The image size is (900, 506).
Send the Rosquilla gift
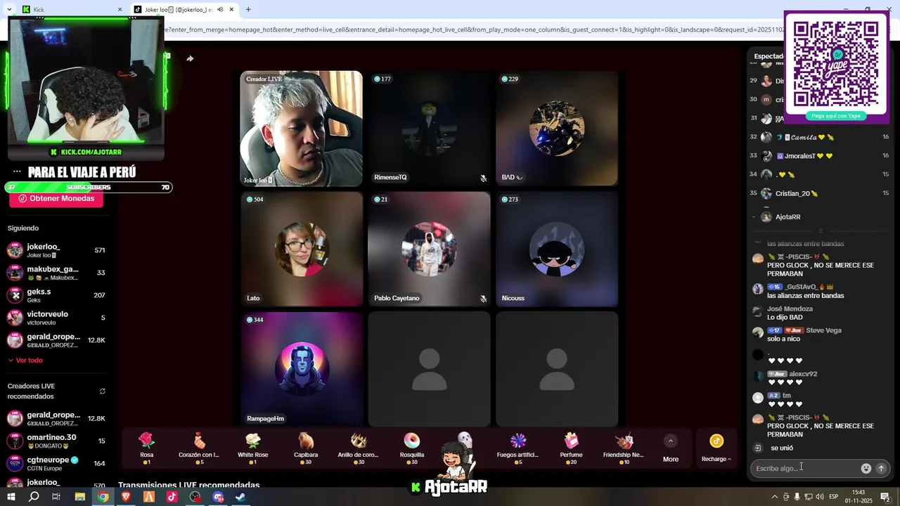point(412,448)
